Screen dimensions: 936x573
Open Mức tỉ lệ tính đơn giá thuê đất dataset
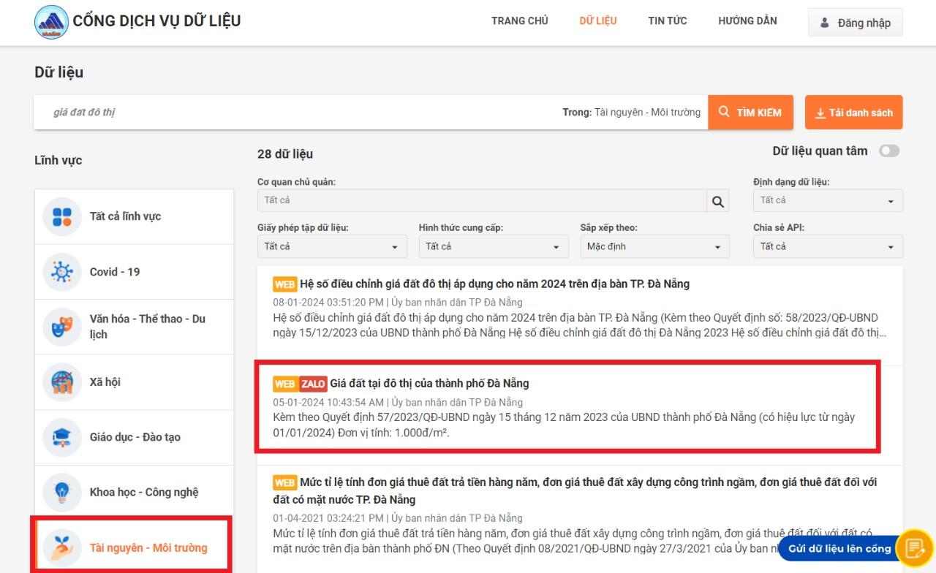[x=575, y=491]
